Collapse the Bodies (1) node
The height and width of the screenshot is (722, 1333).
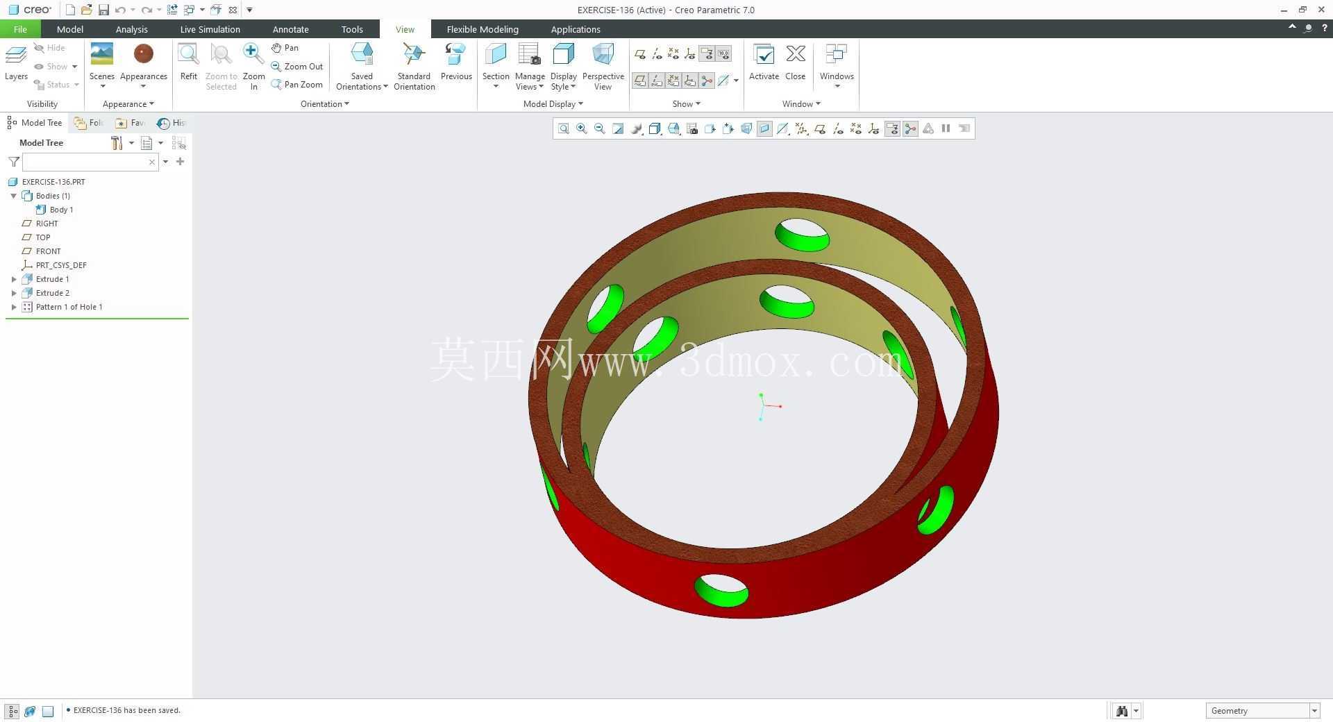click(x=14, y=196)
